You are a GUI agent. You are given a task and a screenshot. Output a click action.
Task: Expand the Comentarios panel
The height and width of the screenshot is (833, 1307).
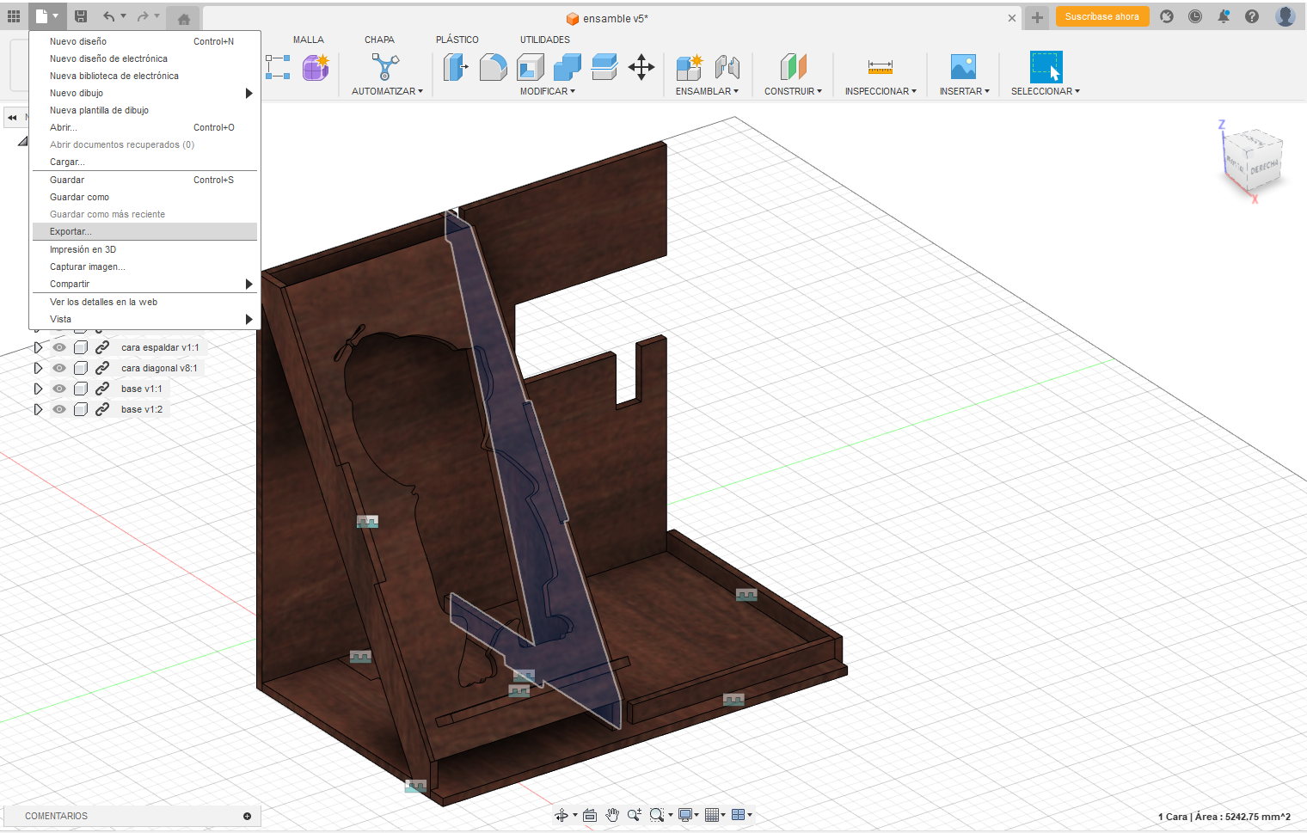click(x=247, y=816)
